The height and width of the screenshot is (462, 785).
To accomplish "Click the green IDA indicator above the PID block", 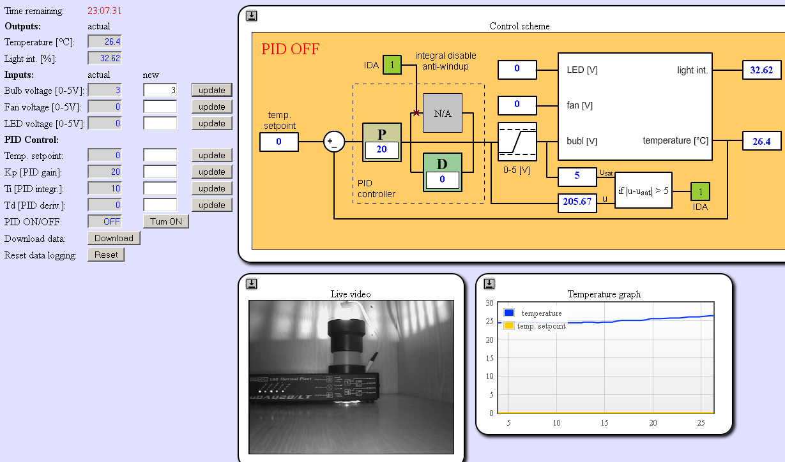I will point(392,65).
